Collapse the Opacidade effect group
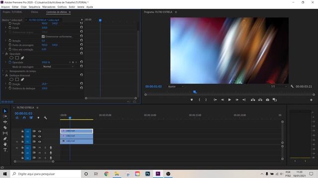The width and height of the screenshot is (318, 178). click(3, 54)
